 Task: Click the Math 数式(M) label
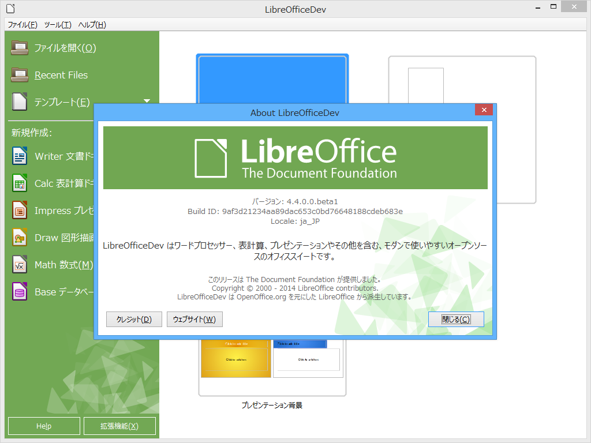pos(64,265)
